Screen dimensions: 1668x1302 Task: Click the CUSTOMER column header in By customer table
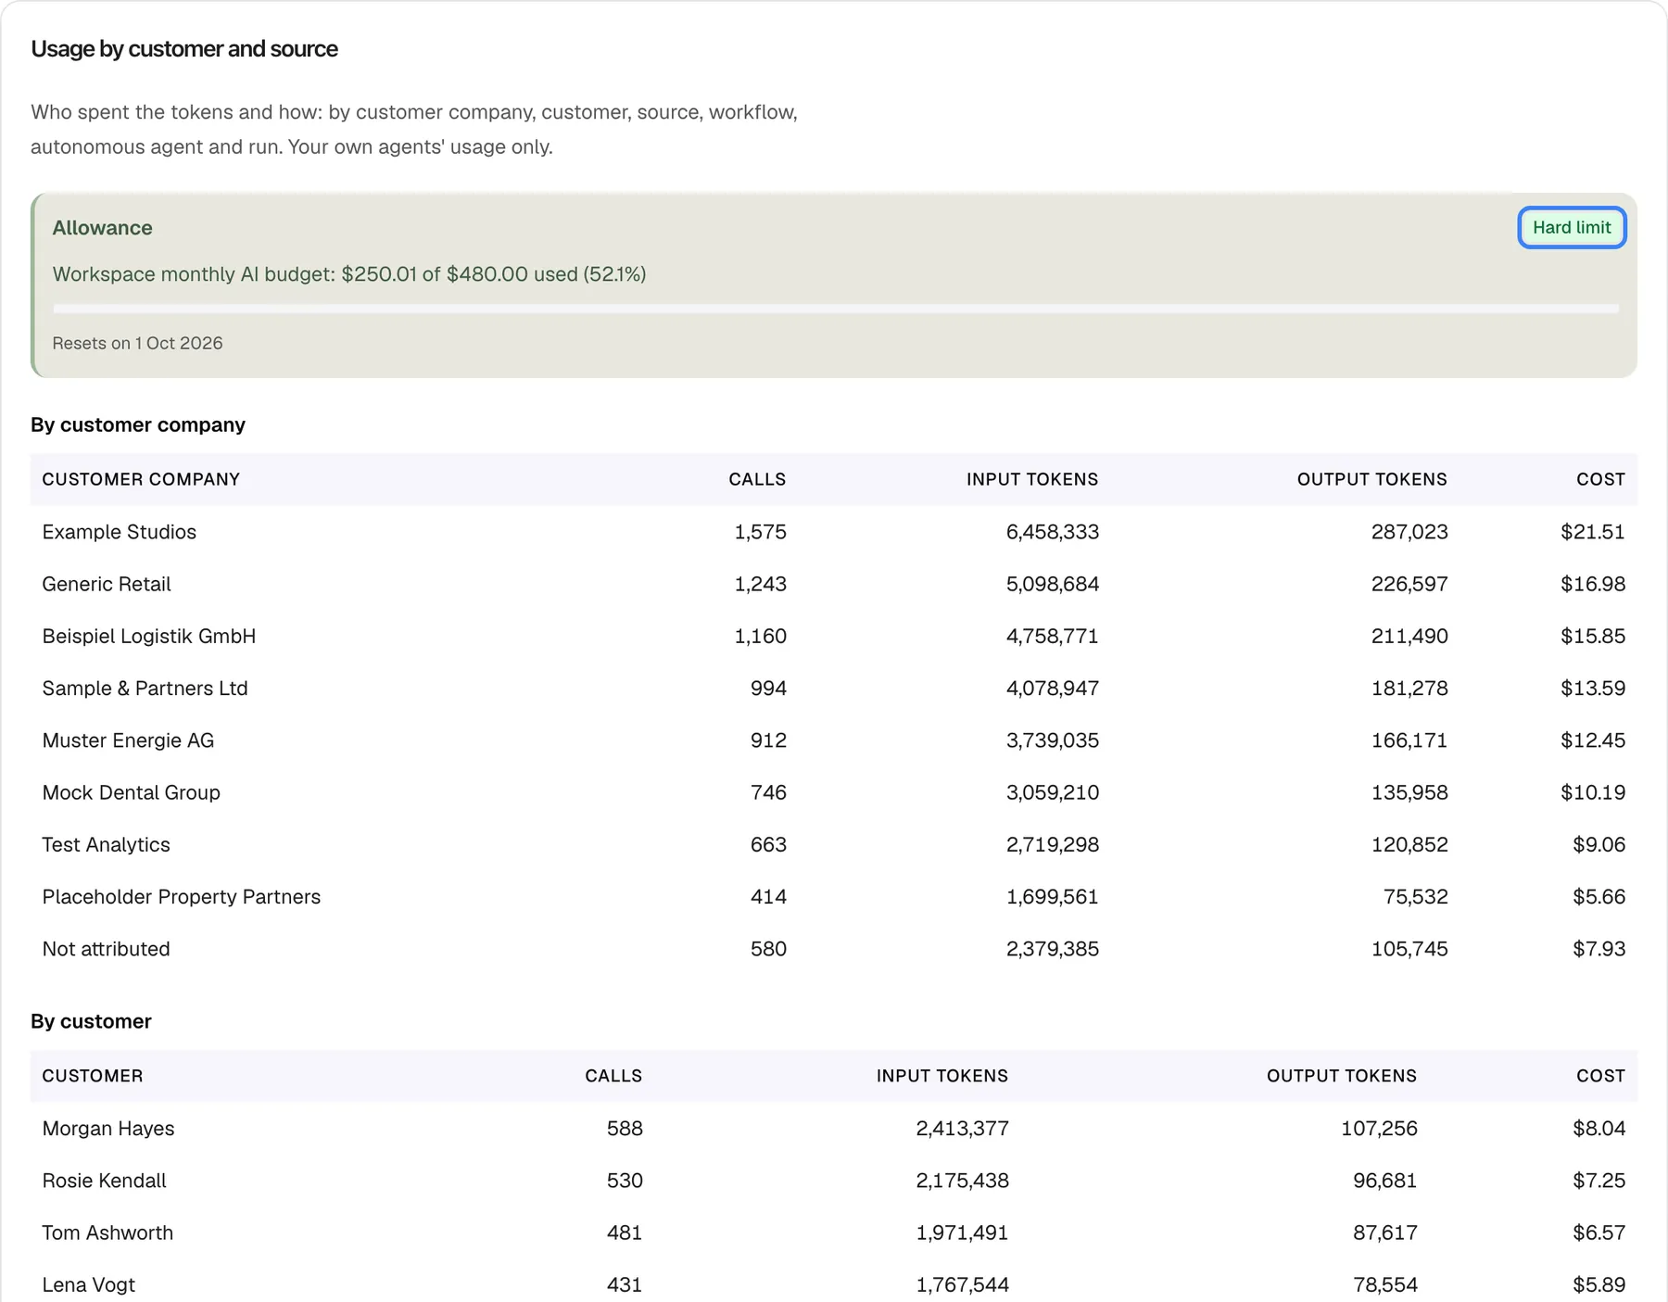point(93,1076)
